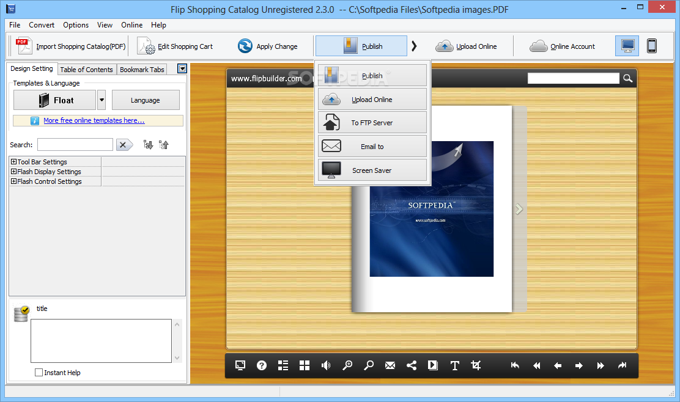Screen dimensions: 680x402
Task: Click the Language button
Action: click(x=146, y=100)
